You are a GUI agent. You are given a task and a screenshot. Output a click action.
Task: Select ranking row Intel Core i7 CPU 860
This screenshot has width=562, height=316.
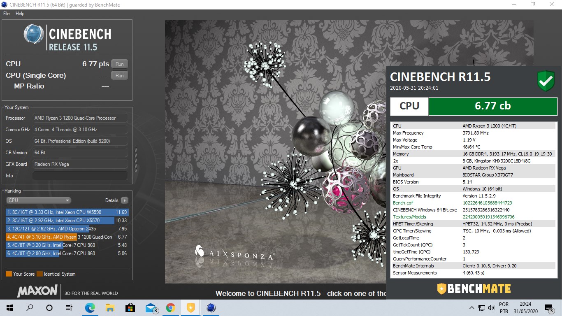[x=67, y=253]
